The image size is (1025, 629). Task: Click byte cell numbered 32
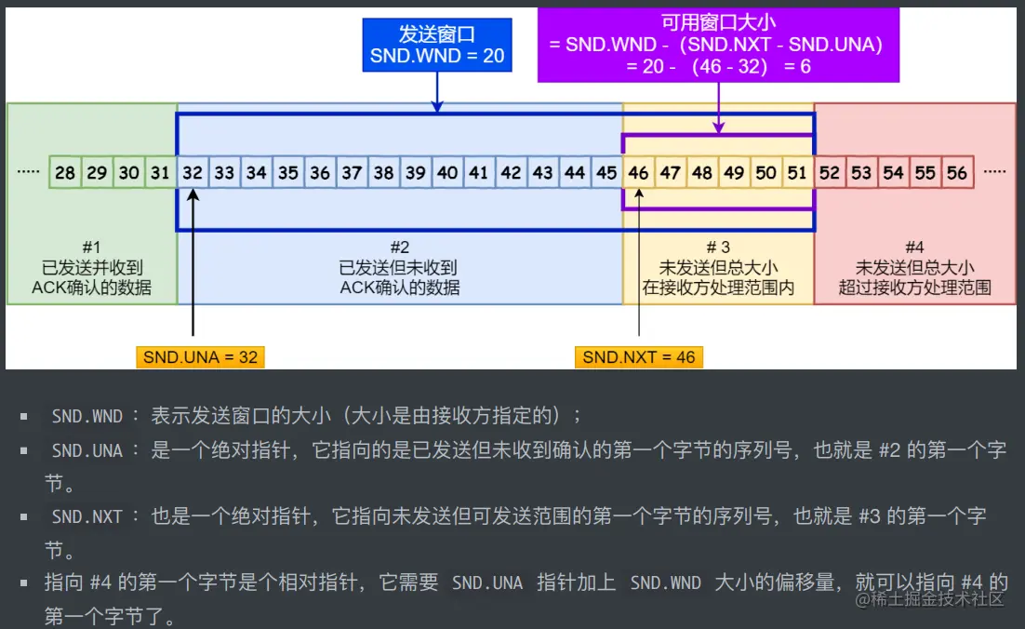(193, 172)
